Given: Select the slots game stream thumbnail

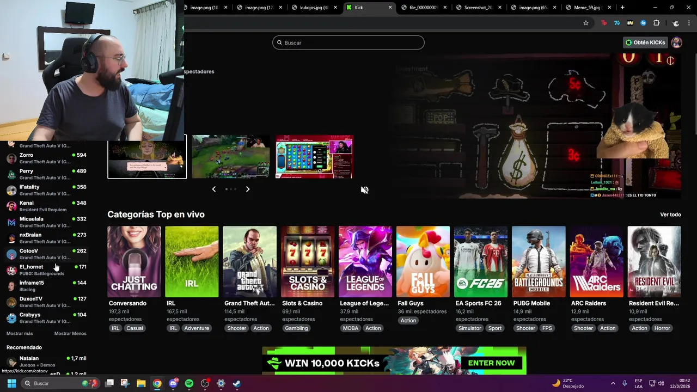Looking at the screenshot, I should click(314, 156).
